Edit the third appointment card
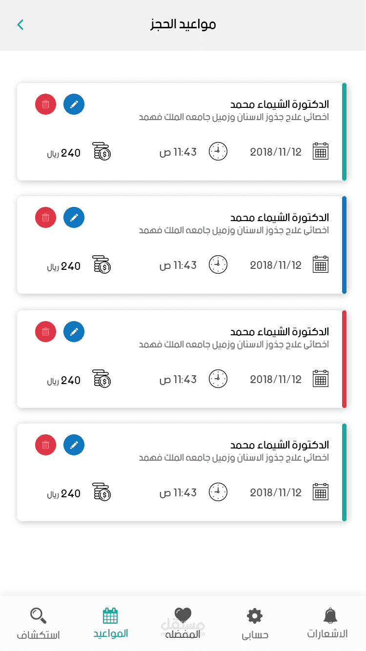366x651 pixels. (74, 332)
